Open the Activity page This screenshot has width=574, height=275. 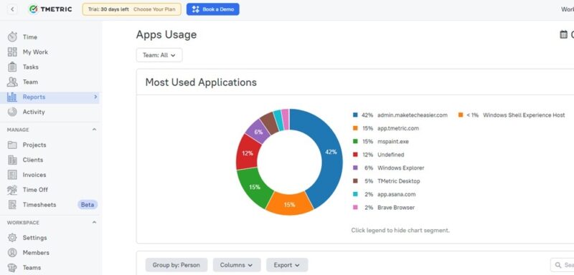[x=34, y=112]
